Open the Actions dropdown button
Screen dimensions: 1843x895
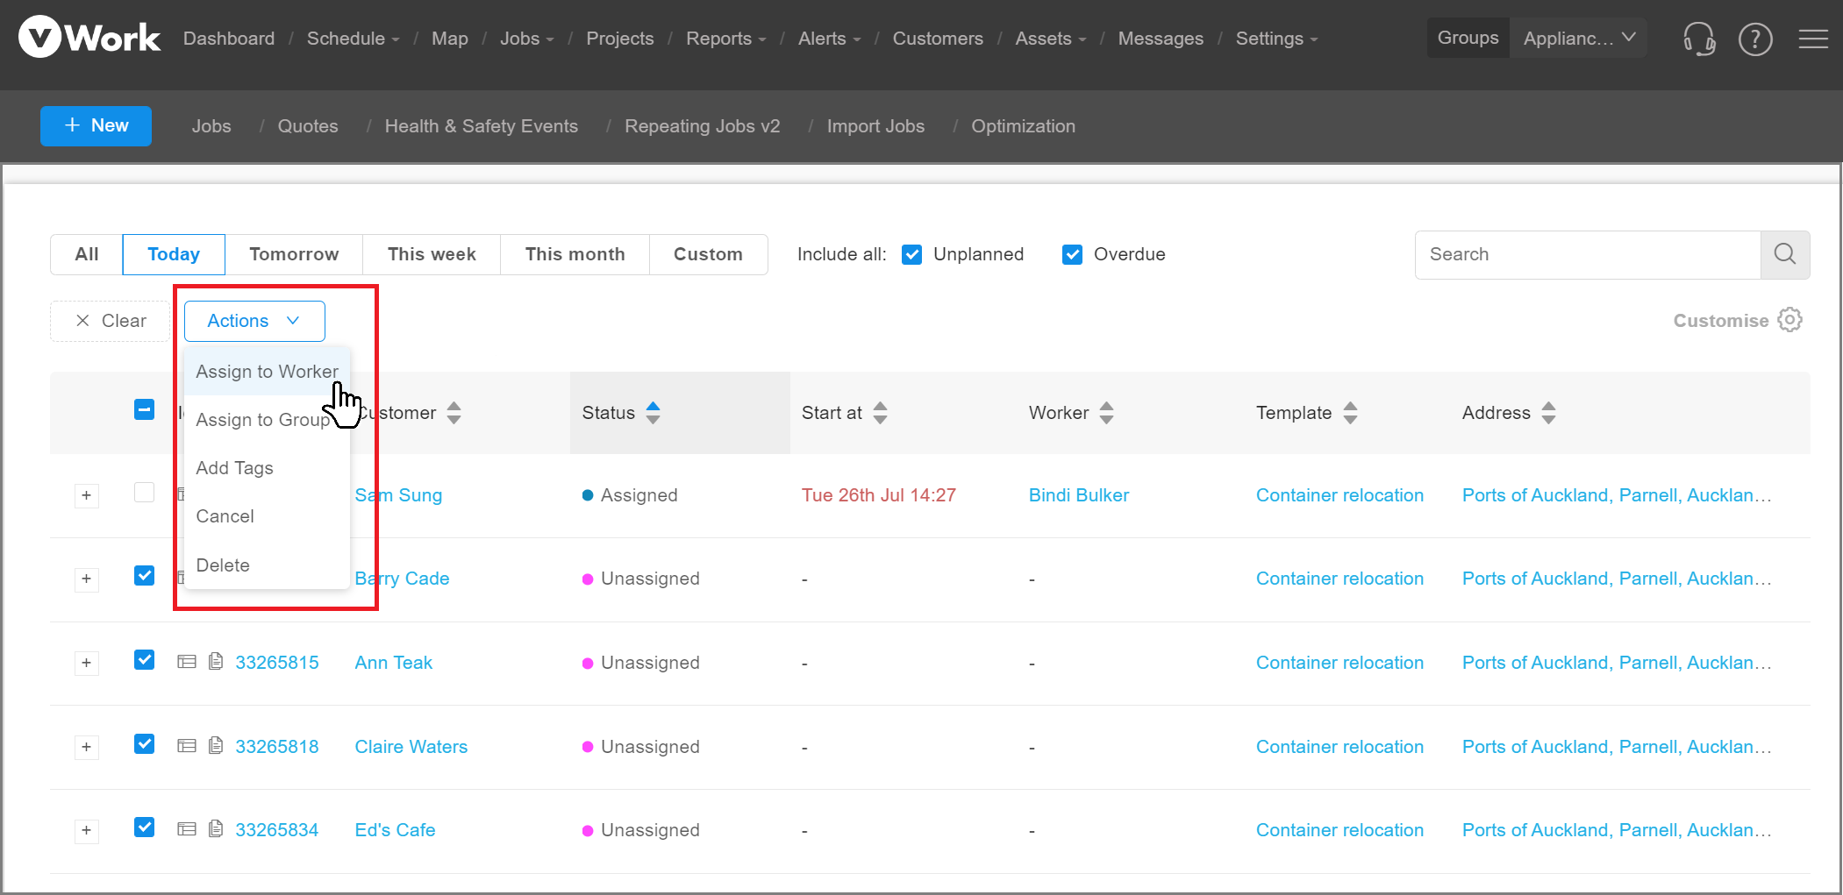tap(254, 321)
